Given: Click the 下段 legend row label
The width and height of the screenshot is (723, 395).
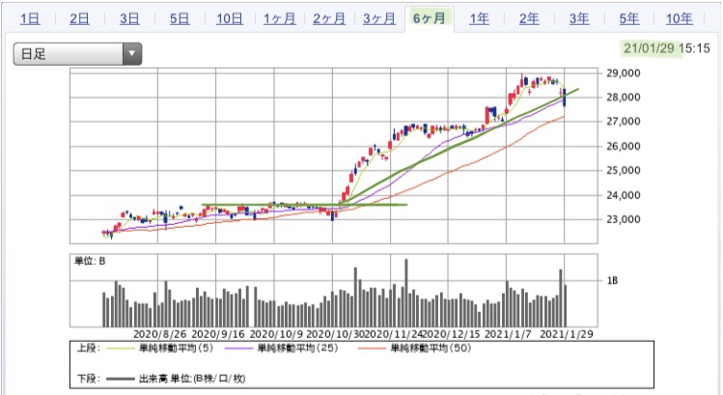Looking at the screenshot, I should [89, 379].
